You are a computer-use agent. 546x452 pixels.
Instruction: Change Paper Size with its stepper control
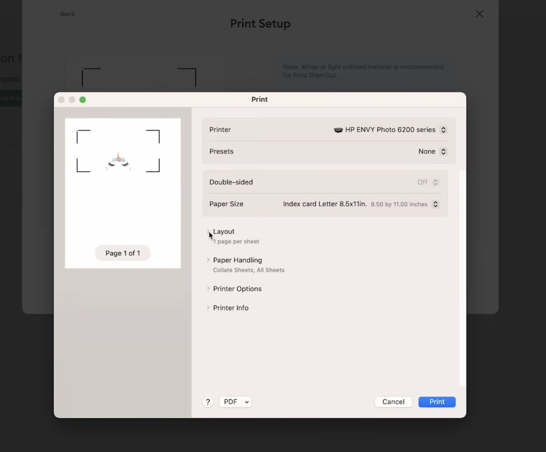click(x=435, y=204)
